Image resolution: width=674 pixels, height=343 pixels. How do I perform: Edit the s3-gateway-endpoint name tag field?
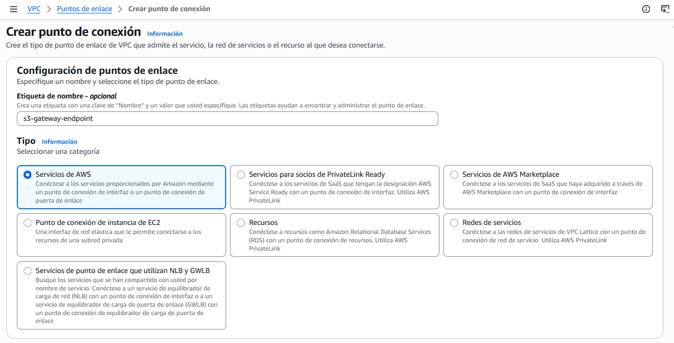[227, 118]
